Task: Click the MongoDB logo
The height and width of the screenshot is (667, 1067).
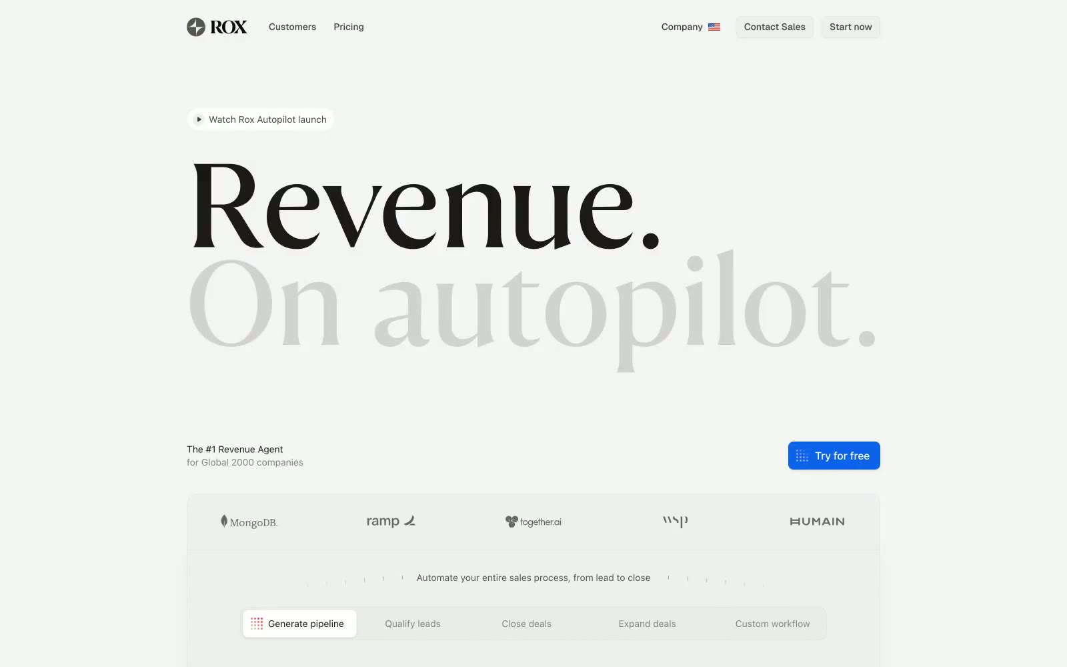Action: click(249, 522)
